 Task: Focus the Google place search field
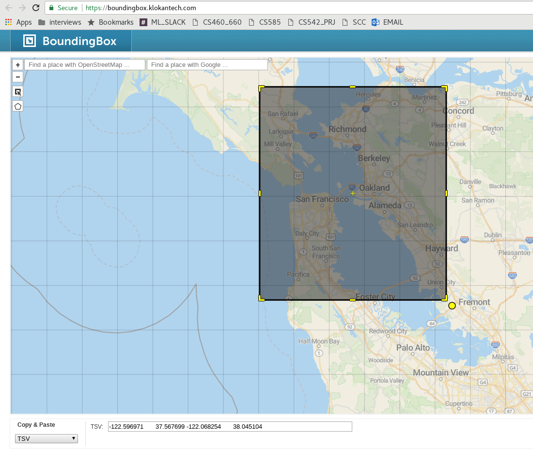(x=207, y=64)
